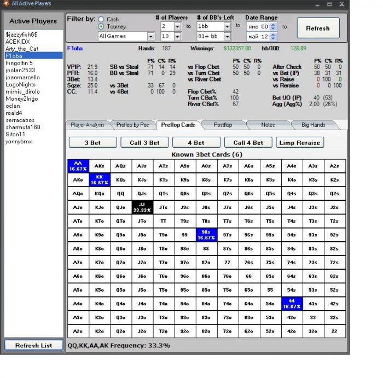Click the blue 98s hand cell
This screenshot has height=378, width=383.
coord(207,235)
